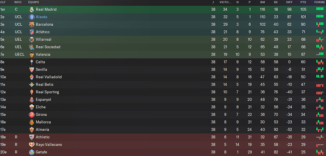Click the Barcelona crest icon
Image resolution: width=326 pixels, height=156 pixels.
32,24
